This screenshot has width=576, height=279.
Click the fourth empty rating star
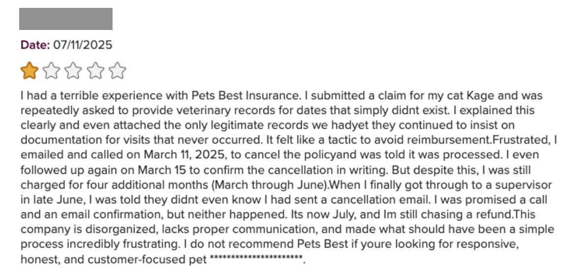[x=95, y=71]
